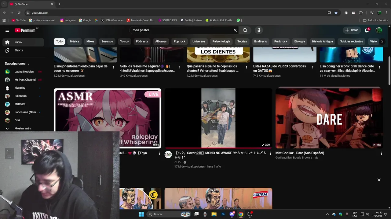Open the ASMR live stream thumbnail
Screen dimensions: 391x219
click(108, 118)
